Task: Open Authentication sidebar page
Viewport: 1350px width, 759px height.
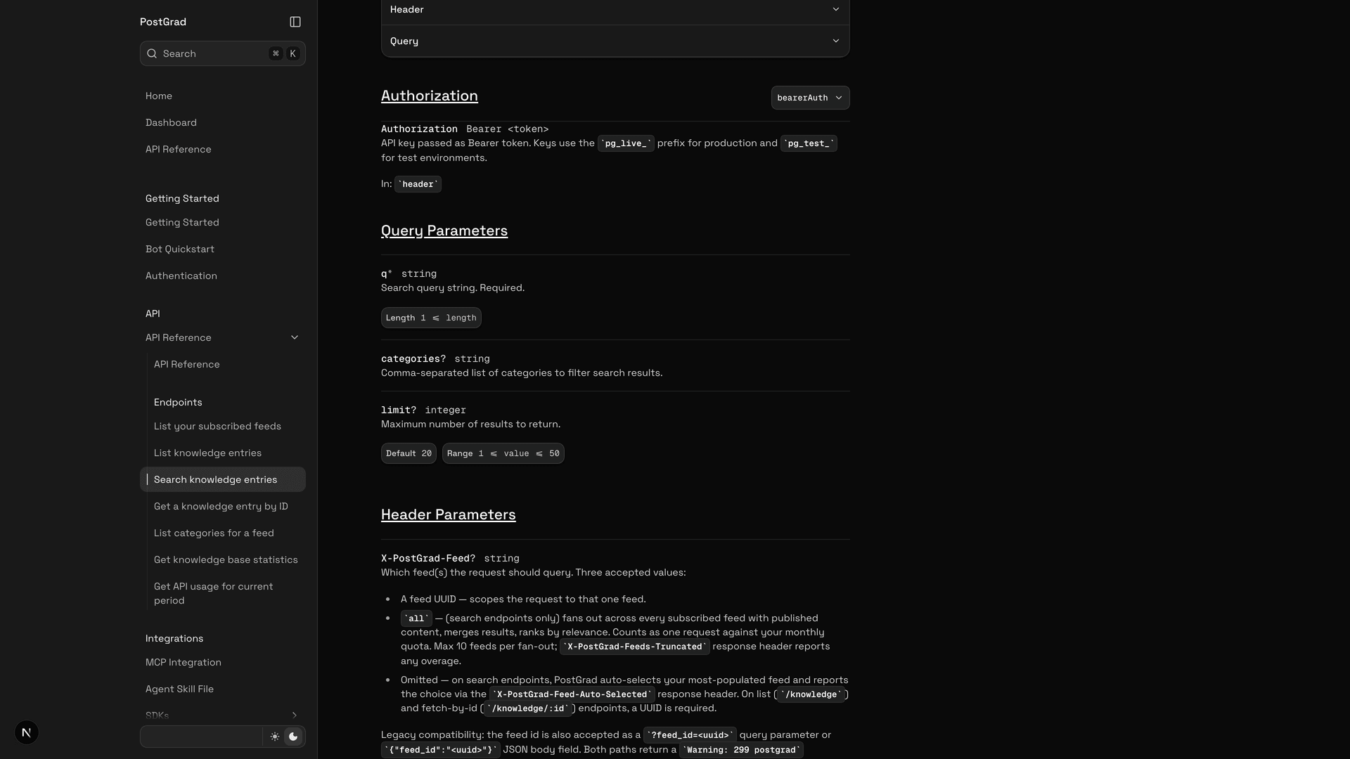Action: [x=222, y=275]
